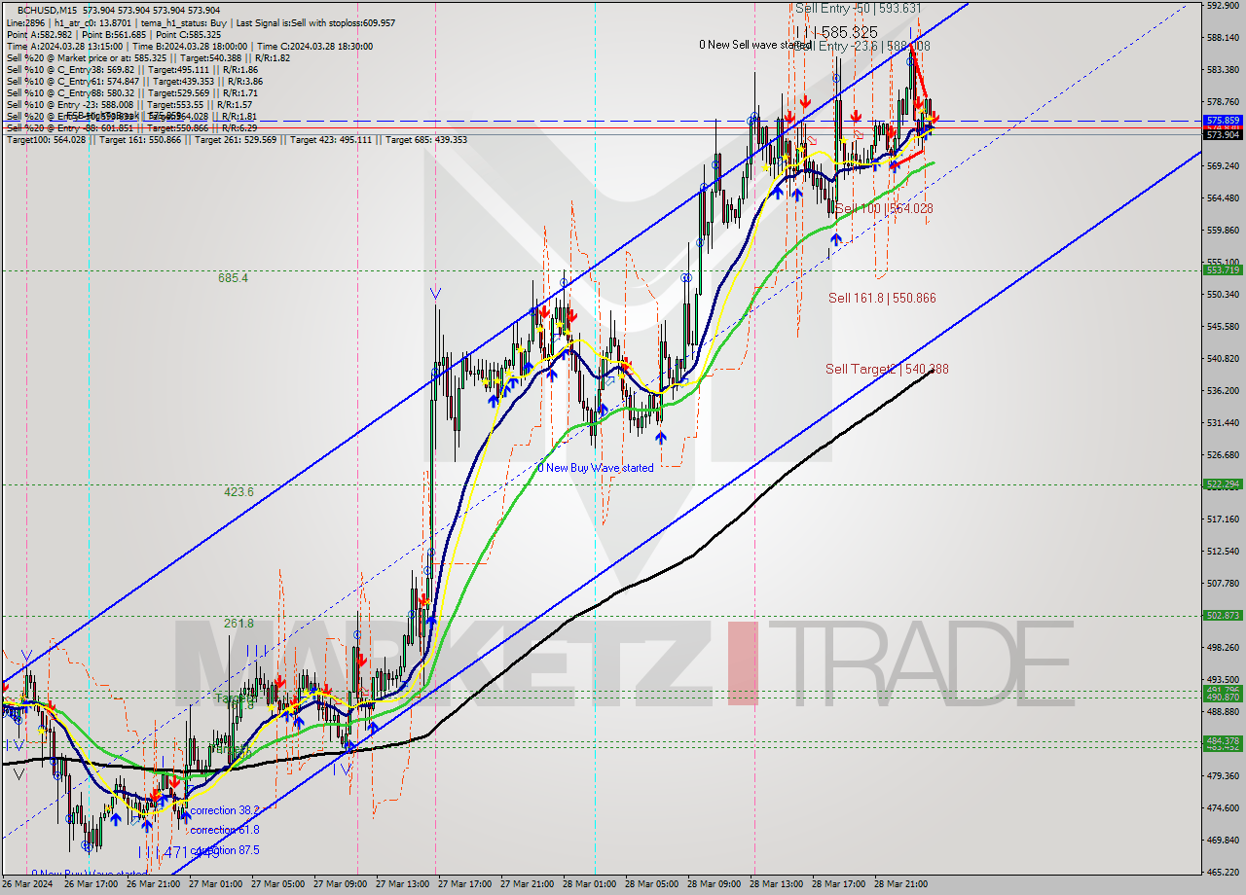The height and width of the screenshot is (895, 1246).
Task: Click the 545.580 price axis value
Action: [x=1223, y=326]
